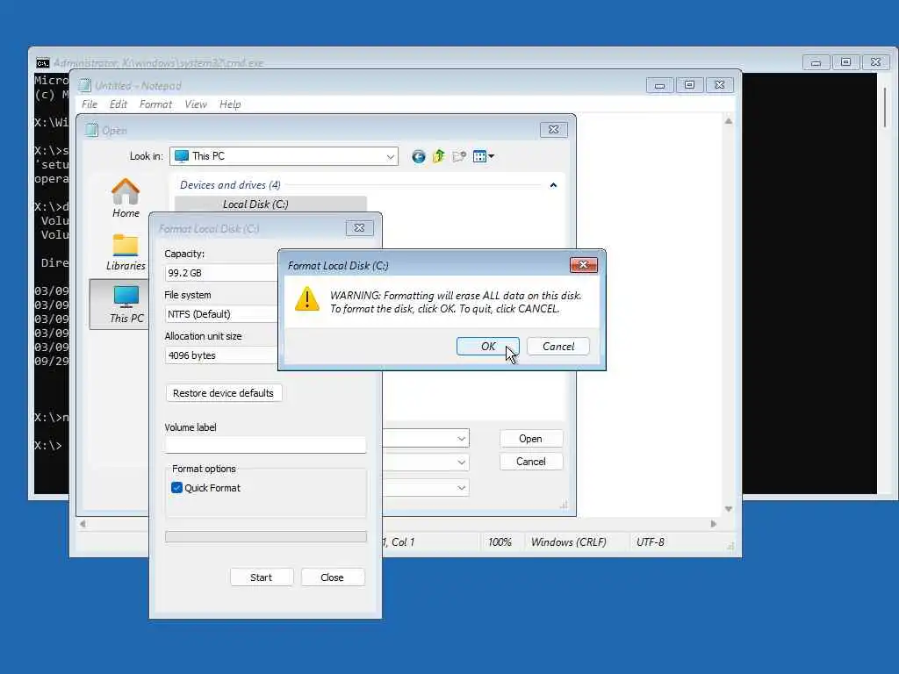The height and width of the screenshot is (674, 899).
Task: Click Notepad horizontal scrollbar left arrow
Action: point(83,523)
